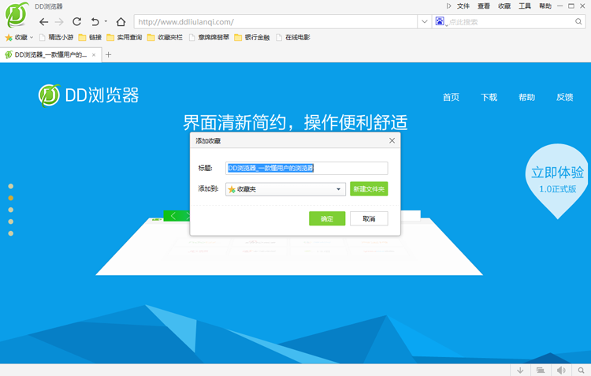Open the 工具 menu
The width and height of the screenshot is (591, 376).
point(525,6)
